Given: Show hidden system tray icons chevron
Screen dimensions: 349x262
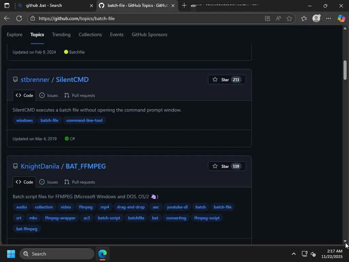Looking at the screenshot, I should click(x=294, y=254).
